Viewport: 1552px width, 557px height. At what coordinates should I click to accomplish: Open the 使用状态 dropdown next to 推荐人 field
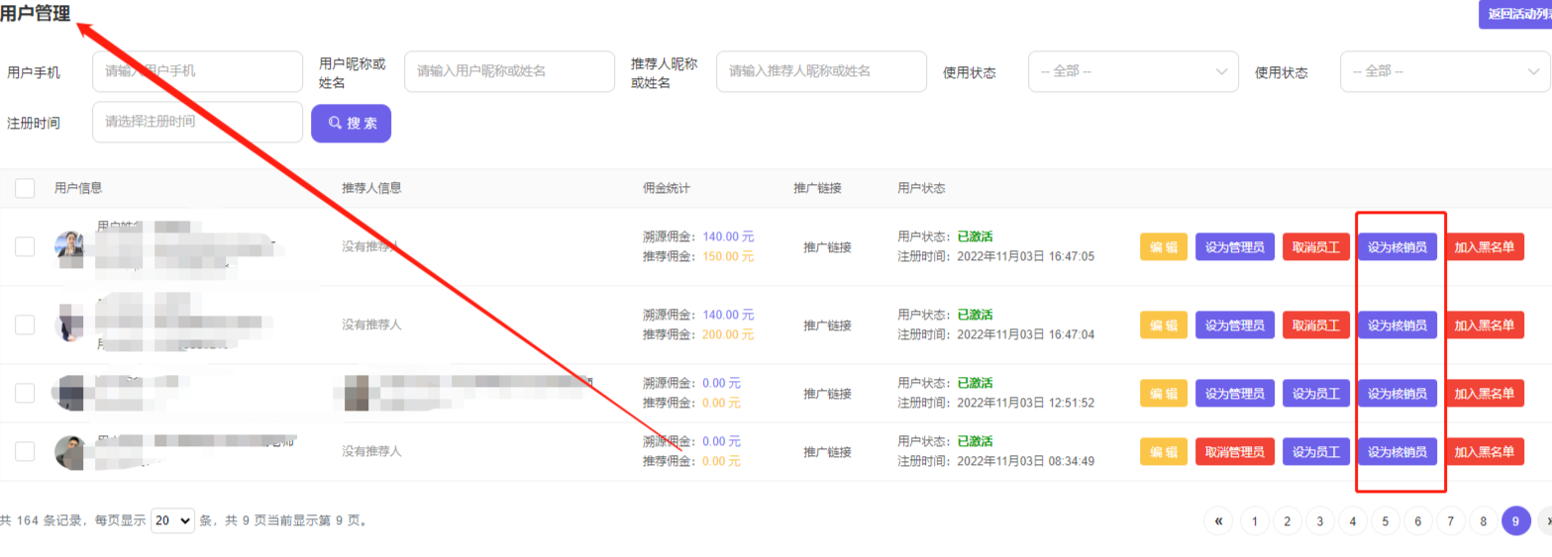click(1133, 71)
